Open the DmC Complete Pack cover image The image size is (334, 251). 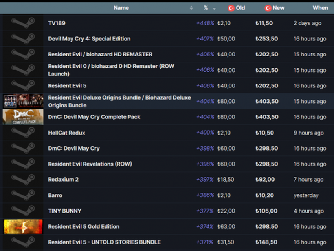(23, 117)
